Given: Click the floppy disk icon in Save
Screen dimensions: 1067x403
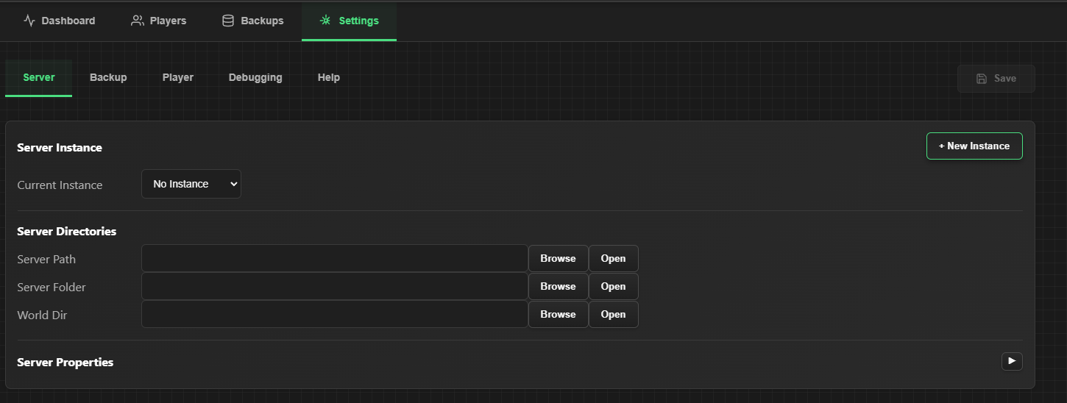Looking at the screenshot, I should point(982,79).
